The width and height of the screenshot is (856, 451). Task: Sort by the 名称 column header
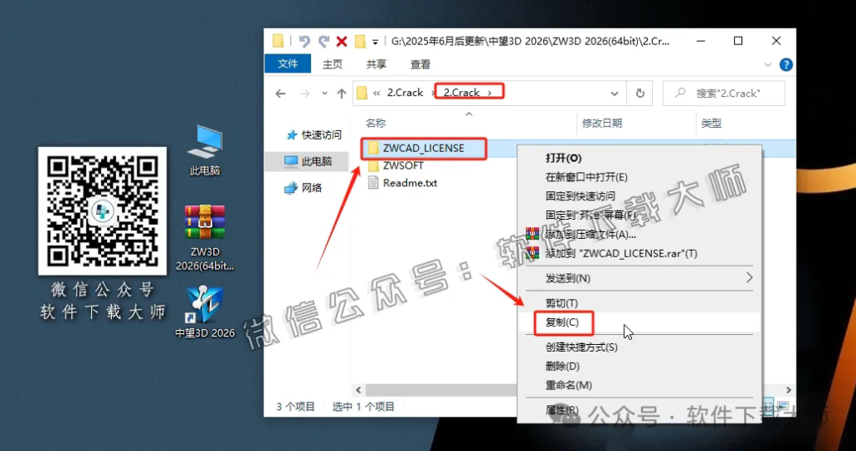coord(375,124)
